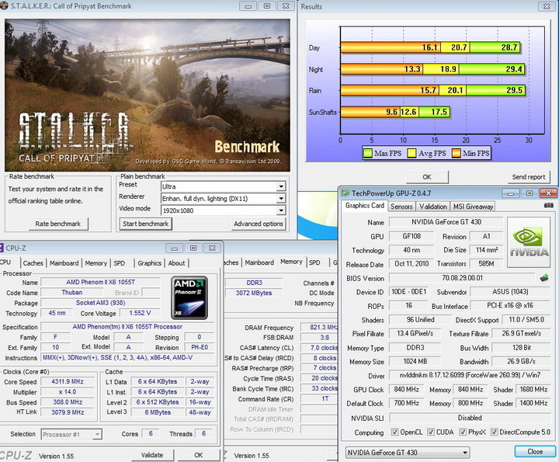Screen dimensions: 559x462
Task: Switch to the Caches tab in front CPU-Z window
Action: point(33,263)
